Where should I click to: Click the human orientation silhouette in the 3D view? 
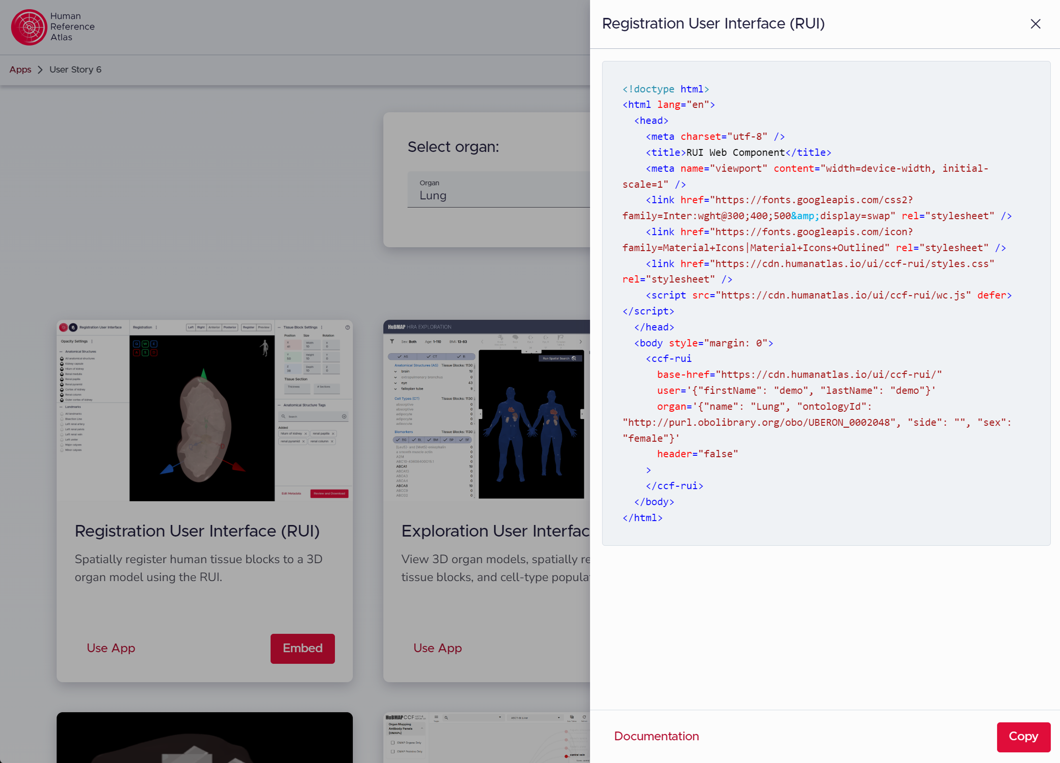point(265,348)
